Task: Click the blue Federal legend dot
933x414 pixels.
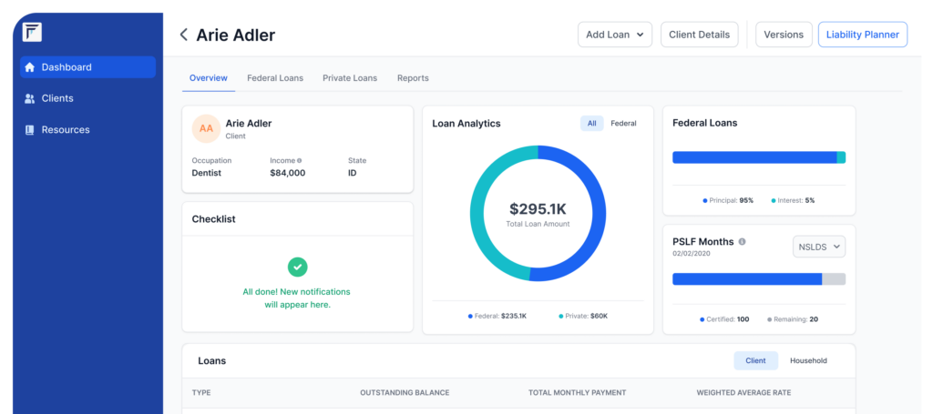Action: [x=470, y=317]
